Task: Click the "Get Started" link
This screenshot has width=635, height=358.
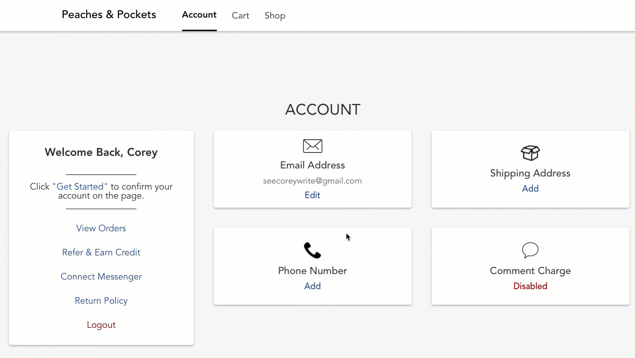Action: [x=80, y=187]
